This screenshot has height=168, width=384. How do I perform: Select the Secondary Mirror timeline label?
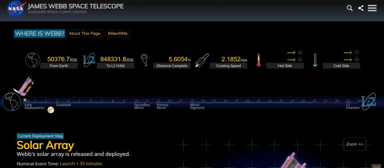point(142,106)
